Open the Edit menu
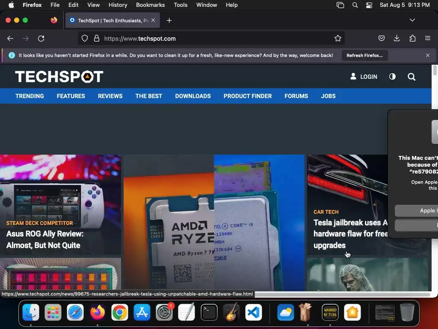 tap(73, 5)
